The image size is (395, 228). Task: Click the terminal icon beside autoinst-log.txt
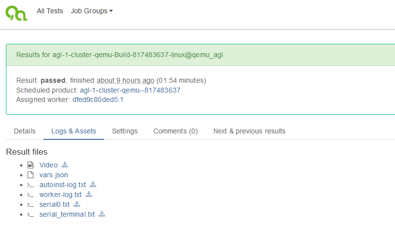[30, 185]
